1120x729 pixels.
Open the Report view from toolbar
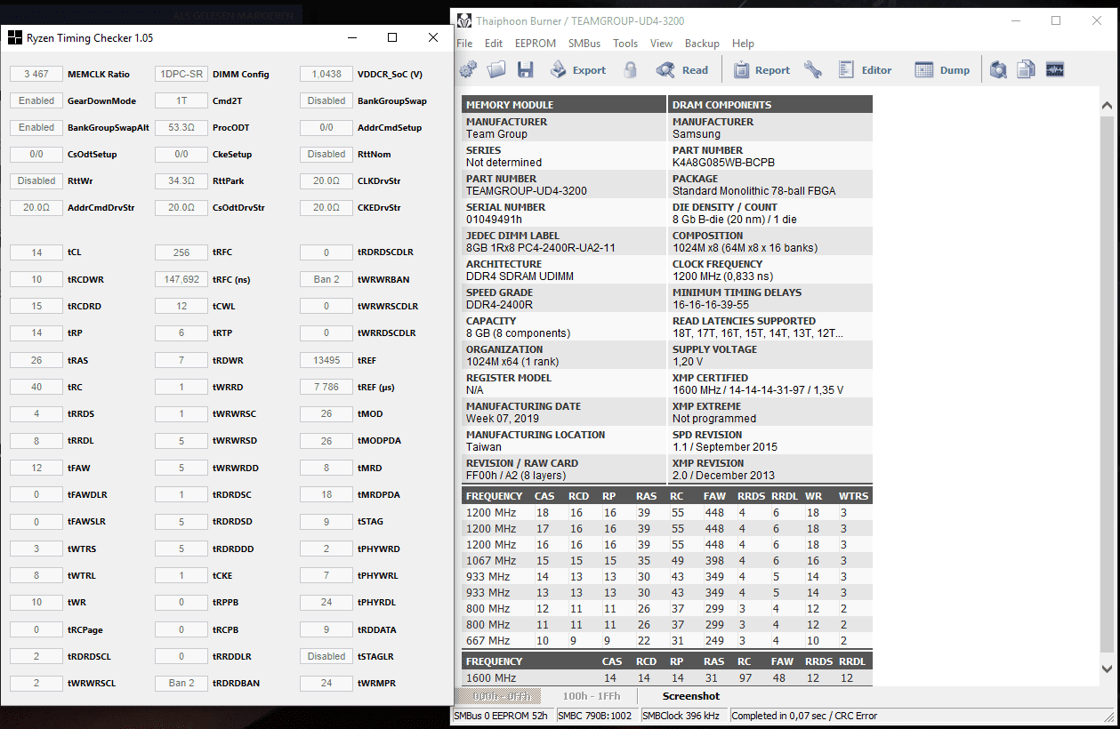click(761, 70)
